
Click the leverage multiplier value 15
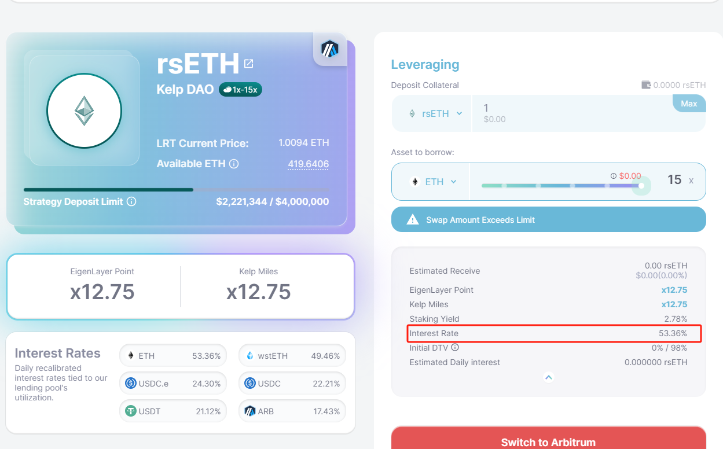pyautogui.click(x=674, y=180)
